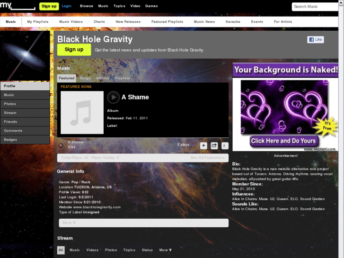Focus the Search Music field
The height and width of the screenshot is (258, 344).
315,7
